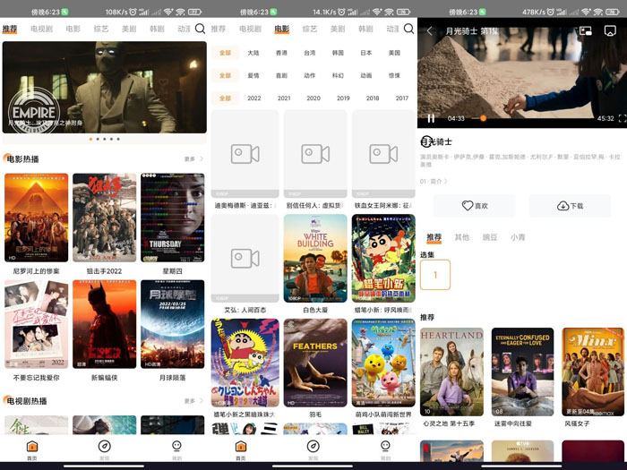627x470 pixels.
Task: Open the 白色大厦 movie poster
Action: point(315,259)
